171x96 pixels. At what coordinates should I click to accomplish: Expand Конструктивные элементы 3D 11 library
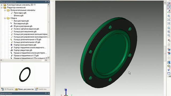point(2,5)
